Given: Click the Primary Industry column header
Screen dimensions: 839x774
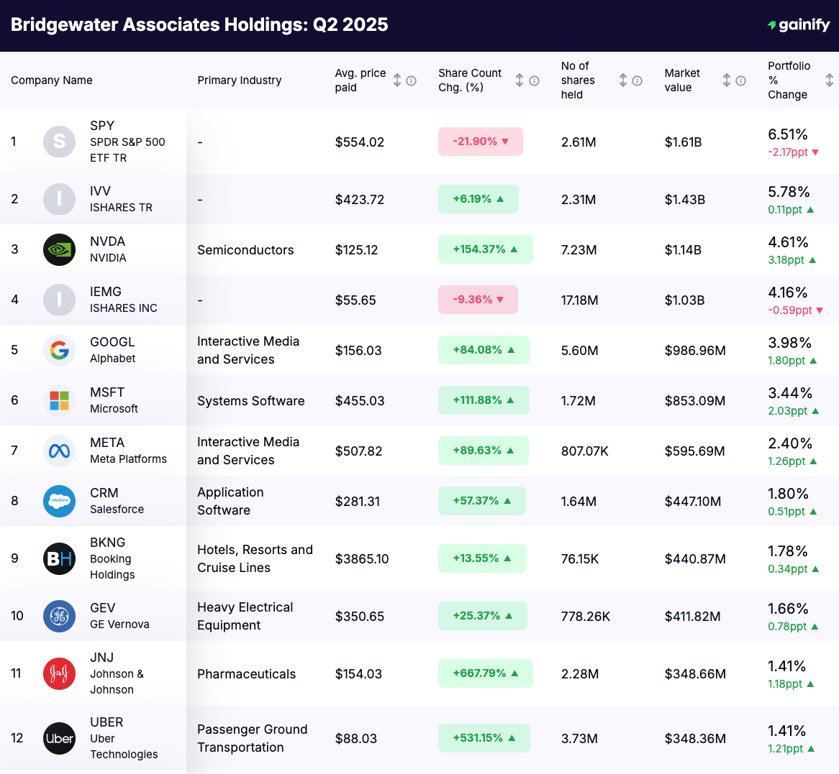Looking at the screenshot, I should pyautogui.click(x=239, y=80).
